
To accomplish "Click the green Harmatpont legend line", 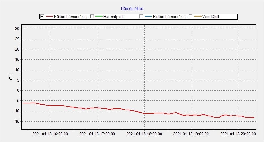I will (x=99, y=17).
